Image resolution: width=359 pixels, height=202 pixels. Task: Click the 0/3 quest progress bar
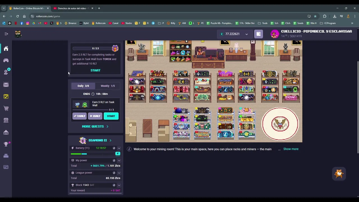click(90, 110)
